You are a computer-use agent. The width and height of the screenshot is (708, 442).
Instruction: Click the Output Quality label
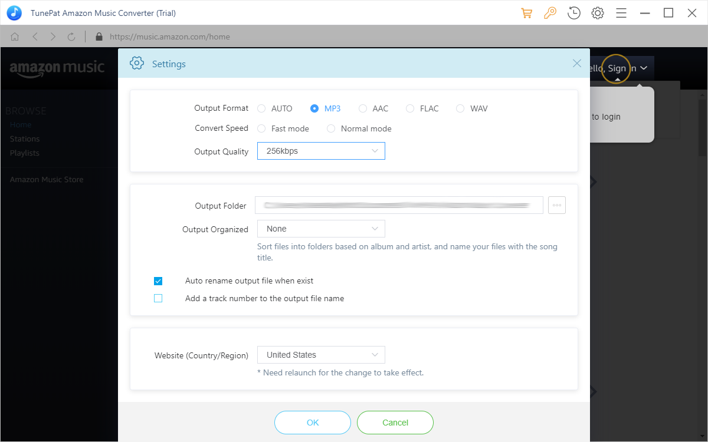click(x=221, y=151)
